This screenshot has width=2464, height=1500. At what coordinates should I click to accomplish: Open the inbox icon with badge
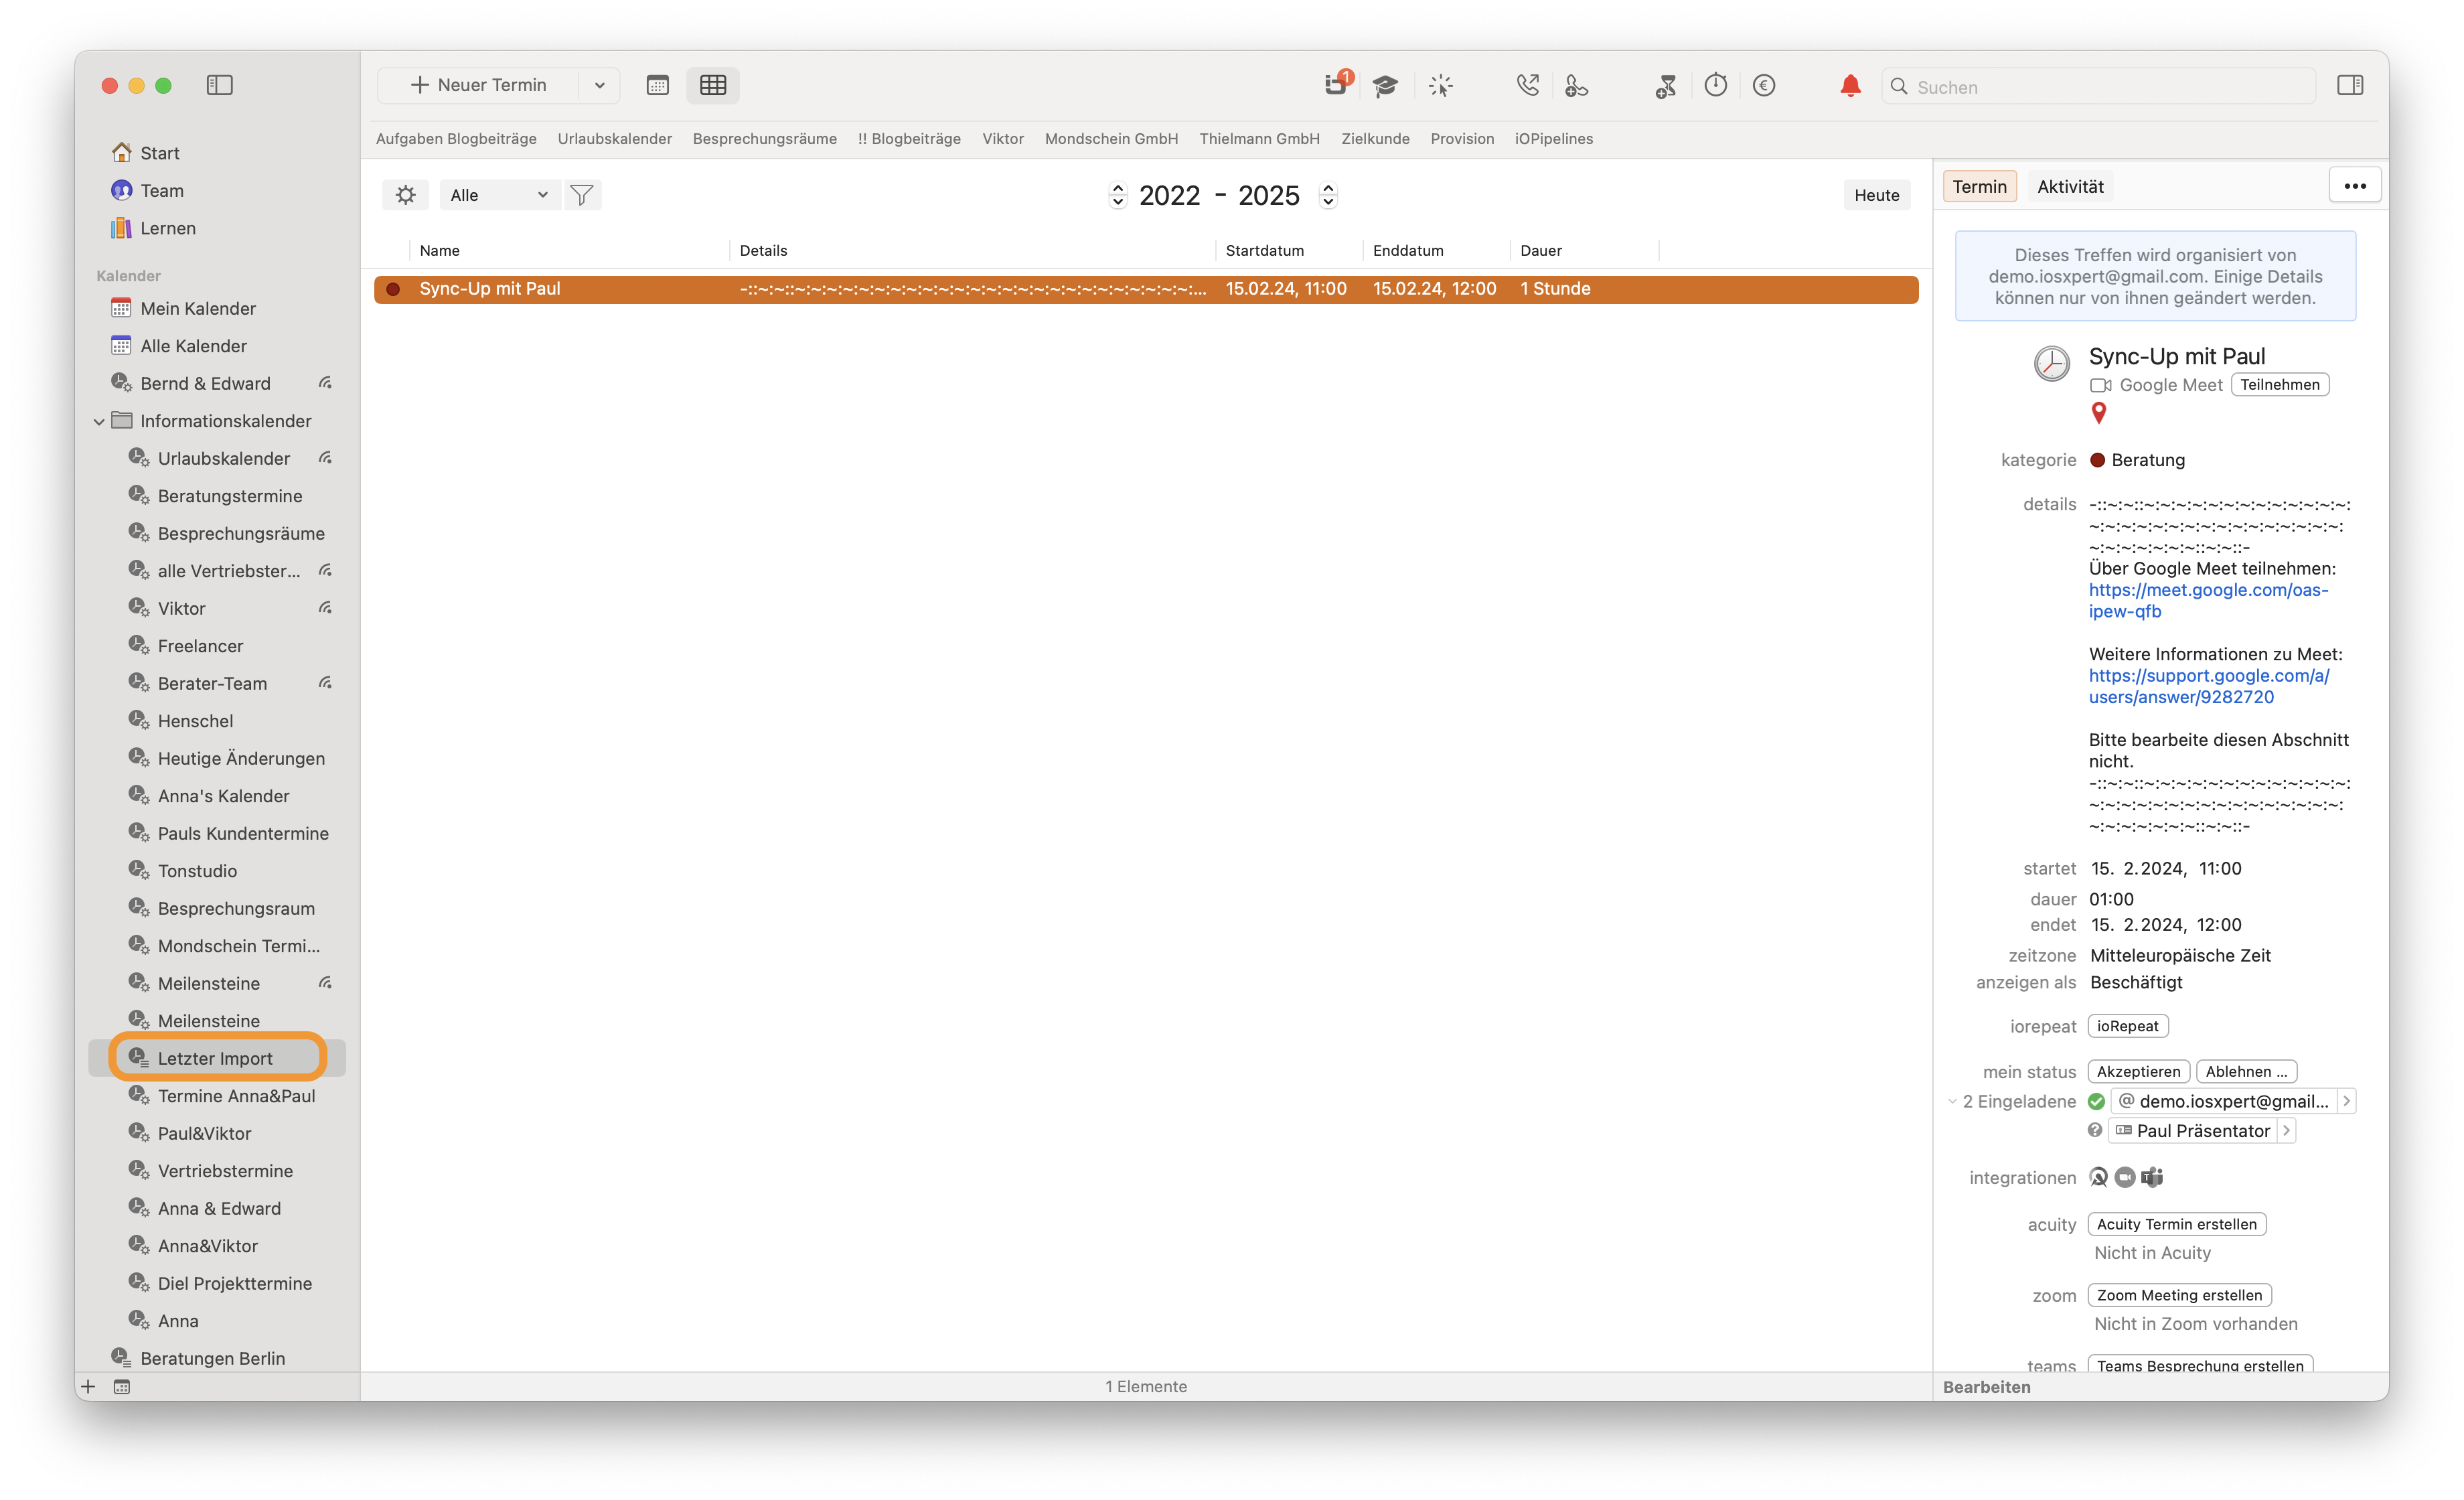point(1337,84)
